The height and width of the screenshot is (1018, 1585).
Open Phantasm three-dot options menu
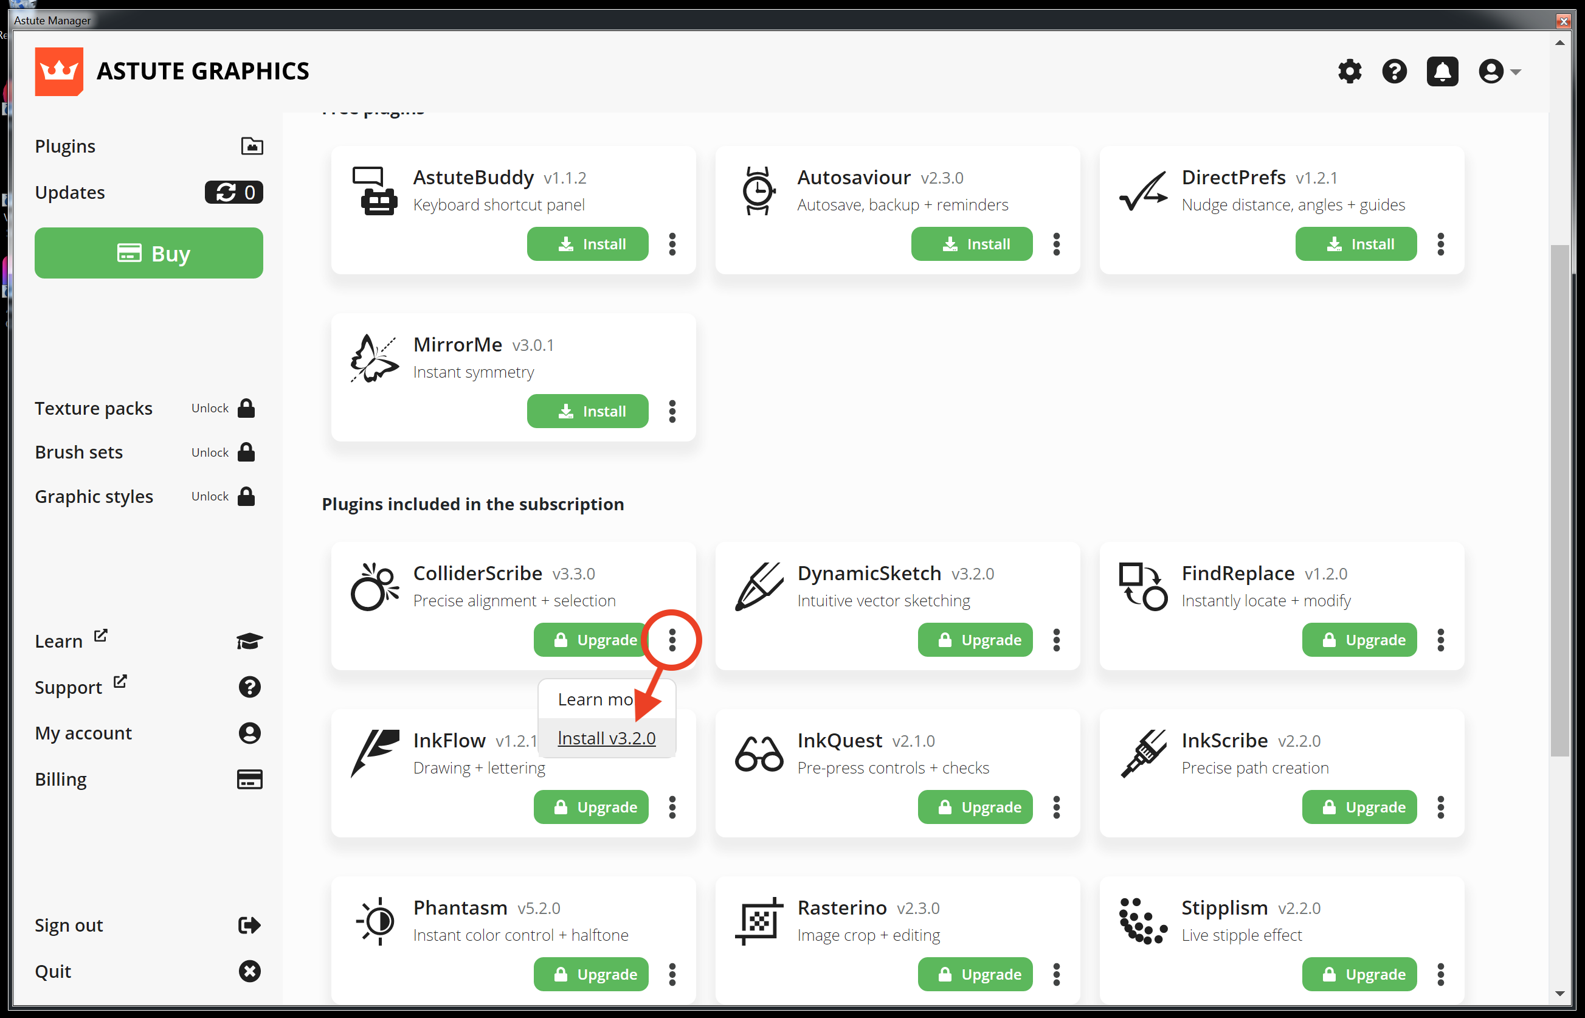point(672,974)
